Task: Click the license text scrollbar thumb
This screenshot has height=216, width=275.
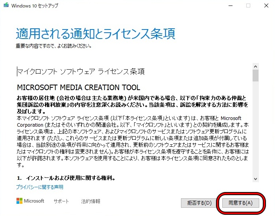Action: (256, 76)
